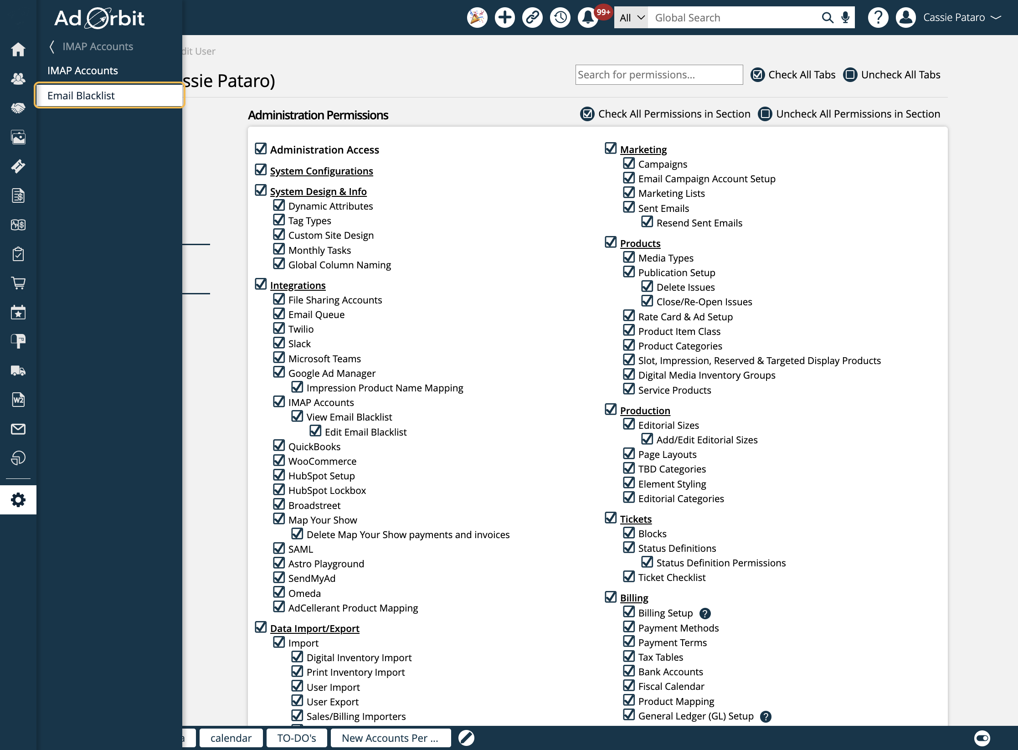
Task: Click Uncheck All Tabs button
Action: (891, 74)
